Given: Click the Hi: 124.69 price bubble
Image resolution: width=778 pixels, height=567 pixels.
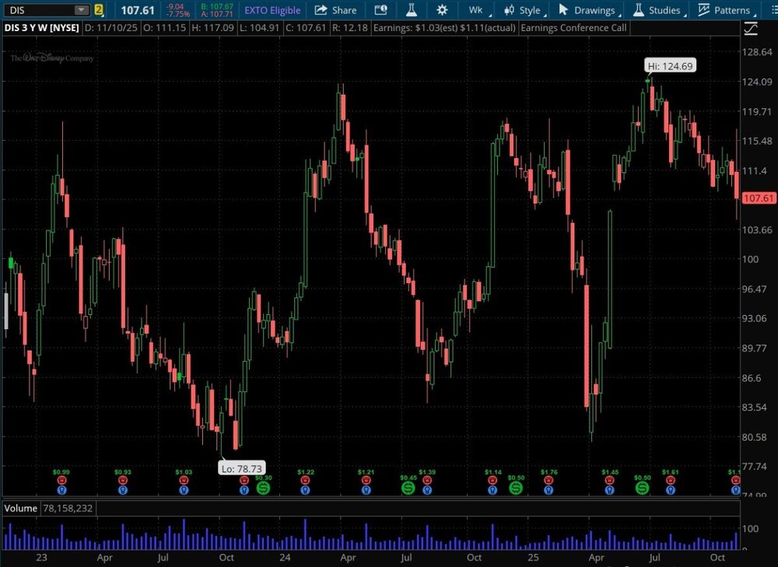Looking at the screenshot, I should tap(669, 66).
